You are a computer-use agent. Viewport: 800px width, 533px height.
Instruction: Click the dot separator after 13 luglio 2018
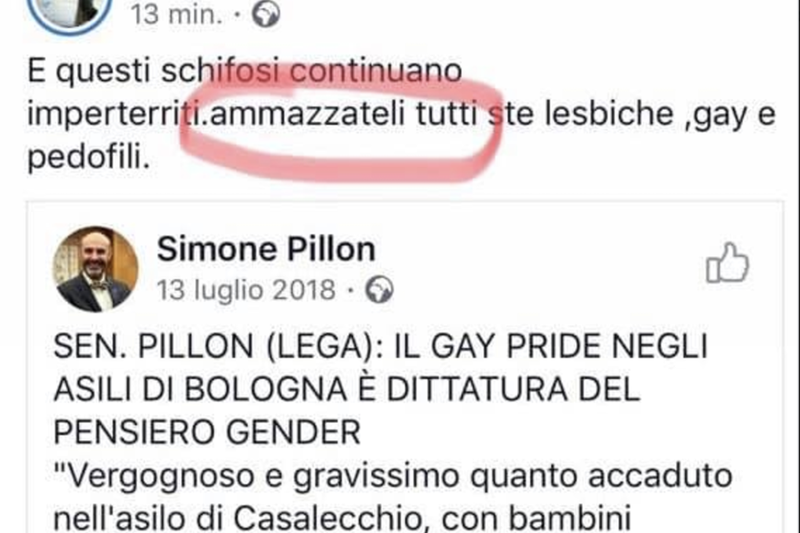pyautogui.click(x=350, y=291)
